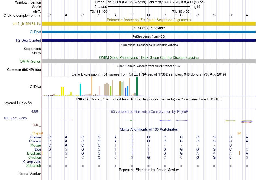
Task: Click the tall dark green GTEx expression bar
Action: (x=137, y=86)
